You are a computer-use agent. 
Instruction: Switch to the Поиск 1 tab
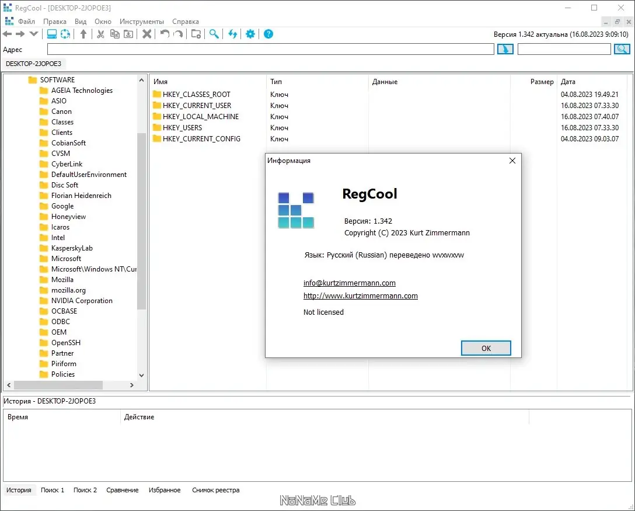click(x=53, y=490)
